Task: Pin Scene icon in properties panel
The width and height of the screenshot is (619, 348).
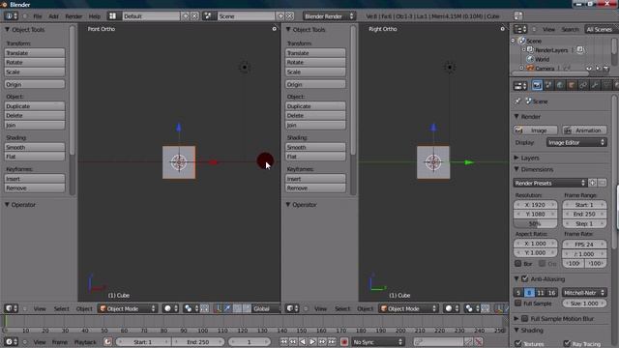Action: pos(517,101)
